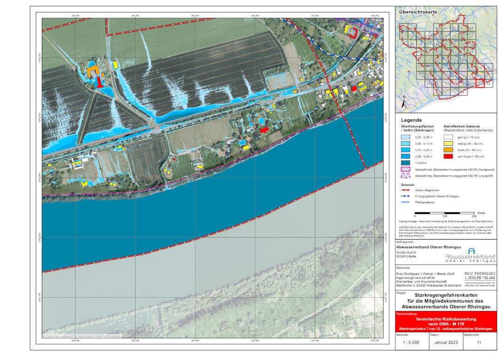Click the orange hoch (30 - 50 cm) swatch
The width and height of the screenshot is (503, 356).
click(x=449, y=151)
